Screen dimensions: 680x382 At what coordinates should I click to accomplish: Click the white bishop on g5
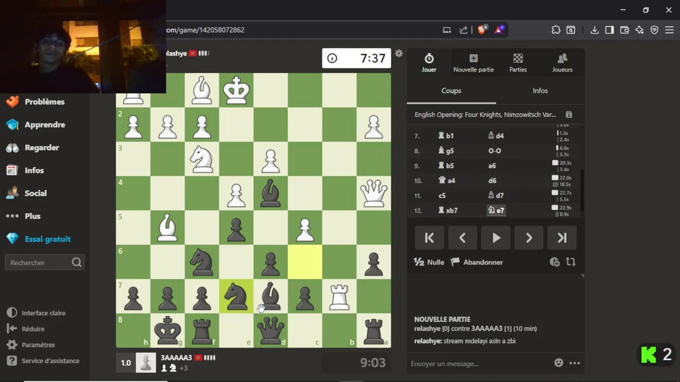(x=168, y=228)
